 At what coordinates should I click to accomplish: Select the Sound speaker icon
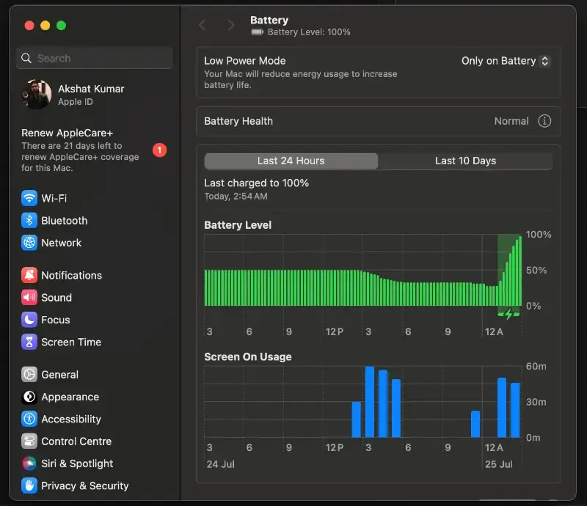29,298
